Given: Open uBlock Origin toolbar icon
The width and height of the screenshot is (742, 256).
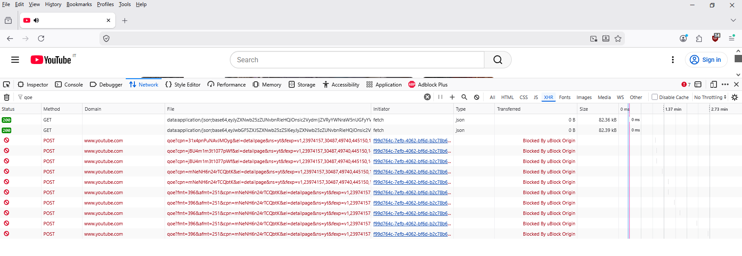Looking at the screenshot, I should tap(716, 38).
